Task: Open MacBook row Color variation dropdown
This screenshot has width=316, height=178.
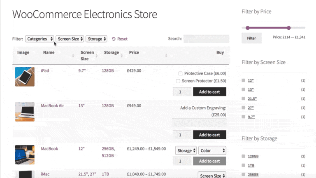Action: point(212,150)
